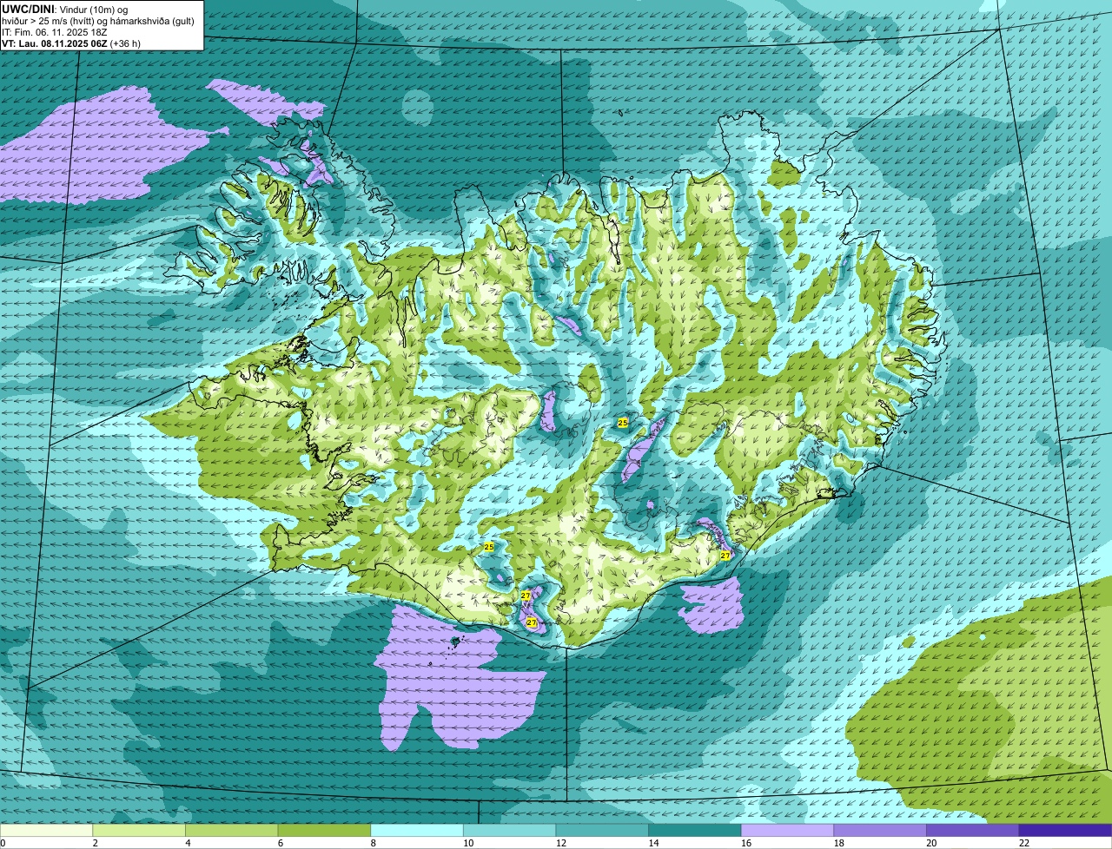
Task: Select the 2–4 m/s light green legend swatch
Action: (139, 830)
